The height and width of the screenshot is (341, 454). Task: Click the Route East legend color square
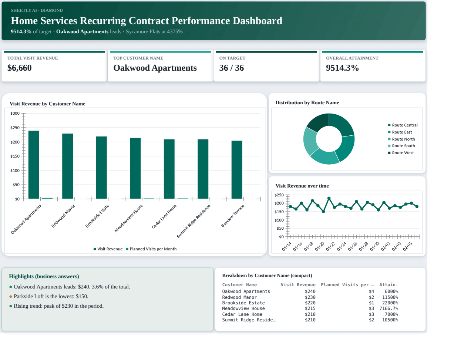point(389,132)
